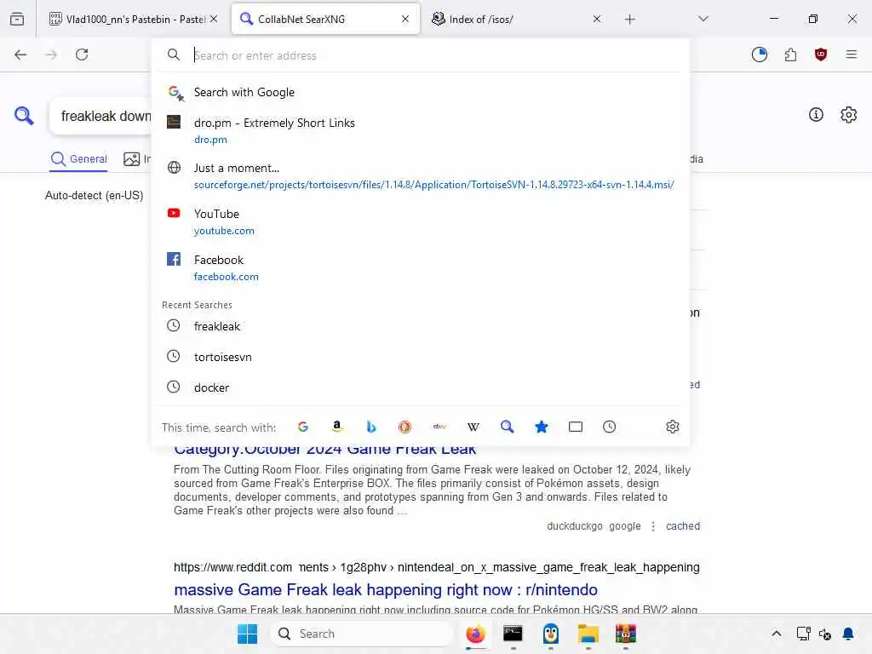Search in bookmarks using star icon
The image size is (872, 654).
[x=542, y=427]
